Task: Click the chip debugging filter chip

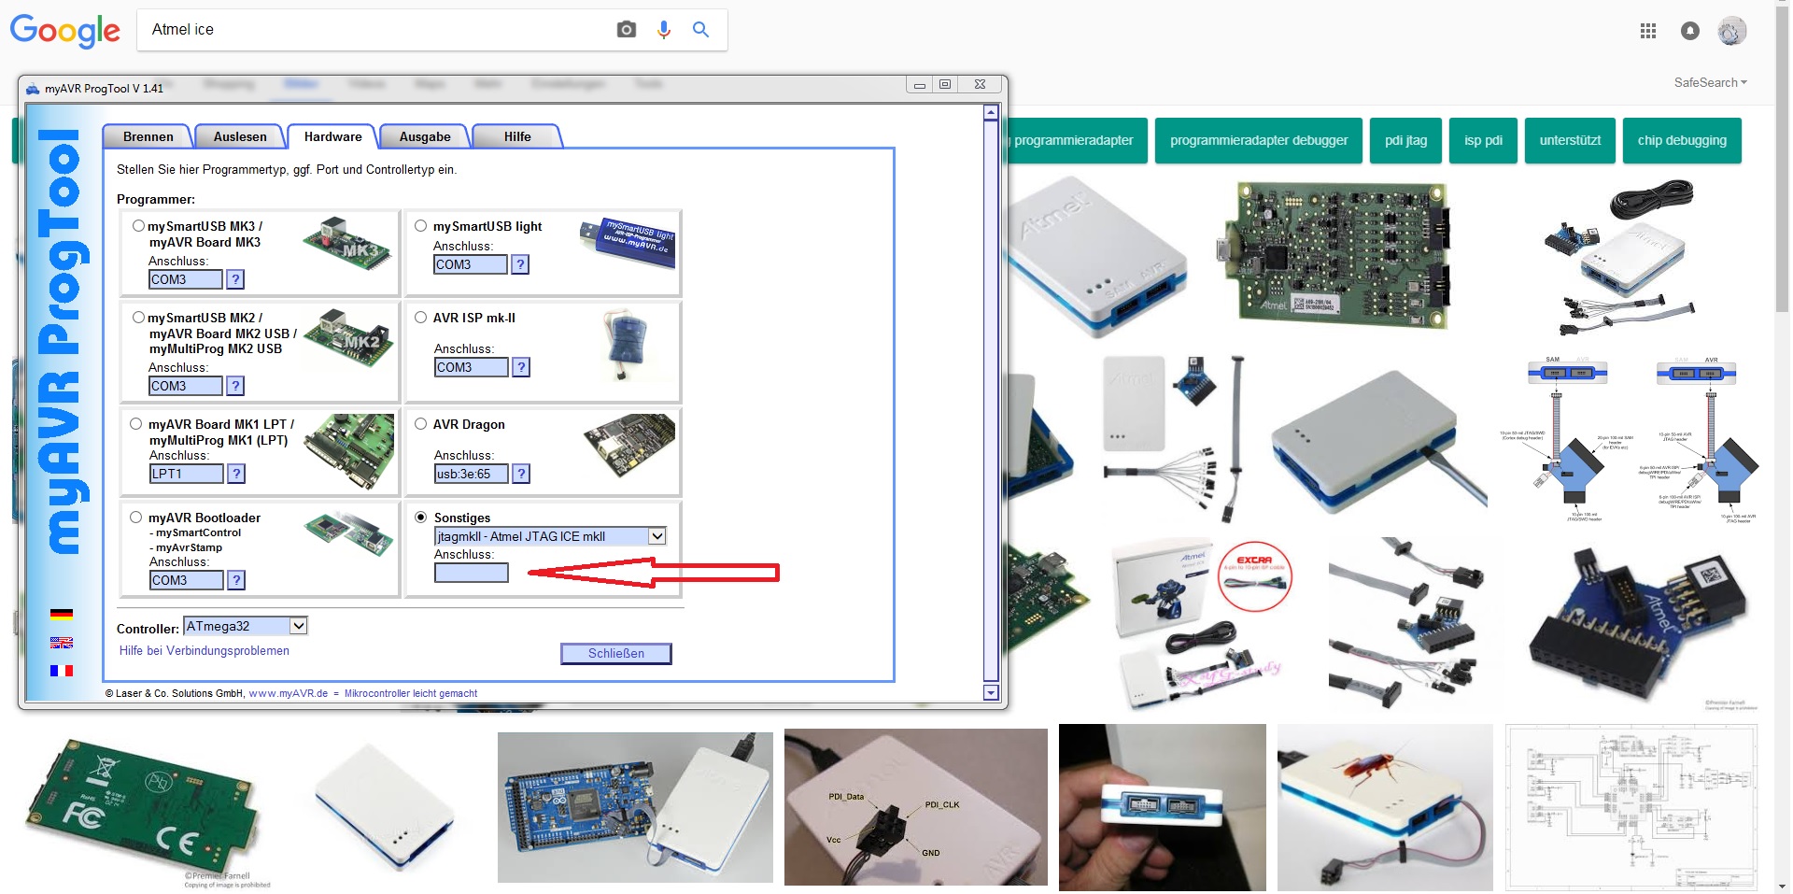Action: click(1682, 140)
